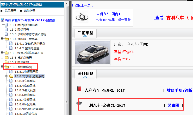Image resolution: width=193 pixels, height=115 pixels.
Task: Open the 线路图 link
Action: pyautogui.click(x=173, y=105)
